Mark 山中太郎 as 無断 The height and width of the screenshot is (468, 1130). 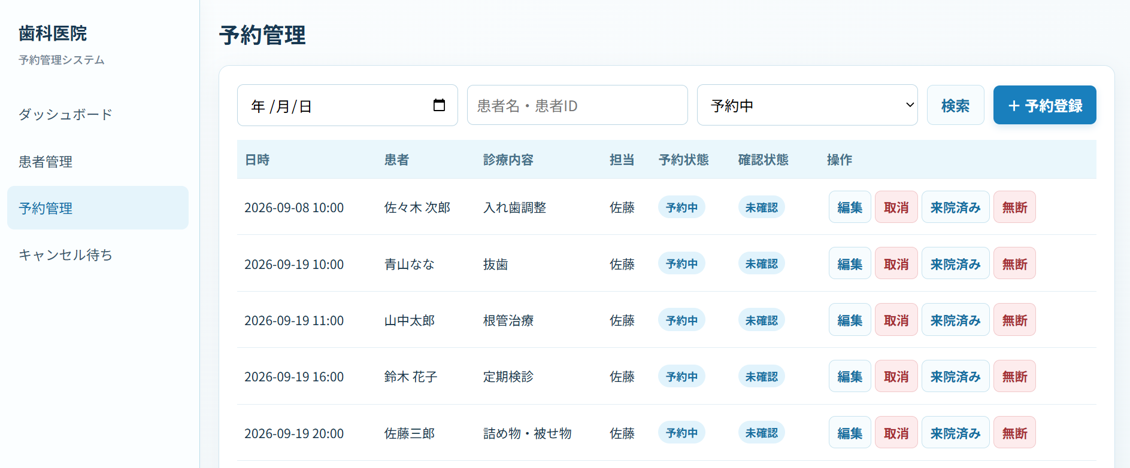pos(1014,320)
